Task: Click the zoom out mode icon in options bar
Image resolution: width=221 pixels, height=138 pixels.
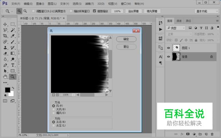Action: tap(25, 11)
